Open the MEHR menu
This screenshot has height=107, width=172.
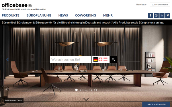(x=108, y=15)
